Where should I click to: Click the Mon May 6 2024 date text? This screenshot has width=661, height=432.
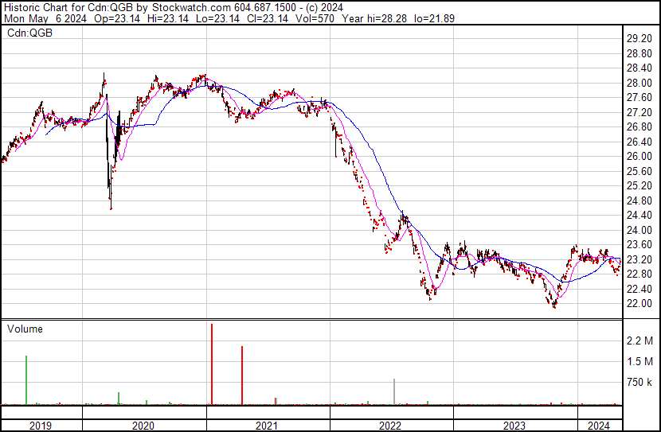(45, 18)
